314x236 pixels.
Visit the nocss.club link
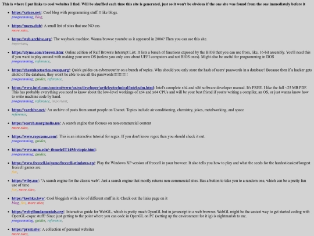tap(27, 26)
